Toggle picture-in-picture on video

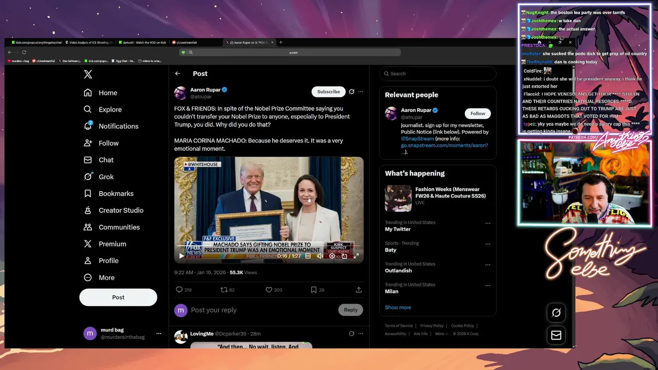coord(344,256)
